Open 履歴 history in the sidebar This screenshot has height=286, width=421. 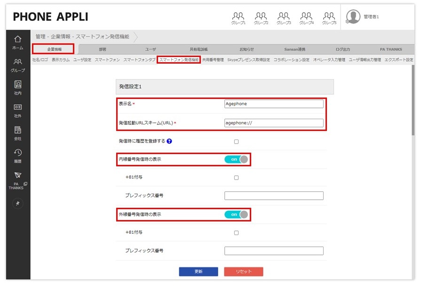pos(17,155)
